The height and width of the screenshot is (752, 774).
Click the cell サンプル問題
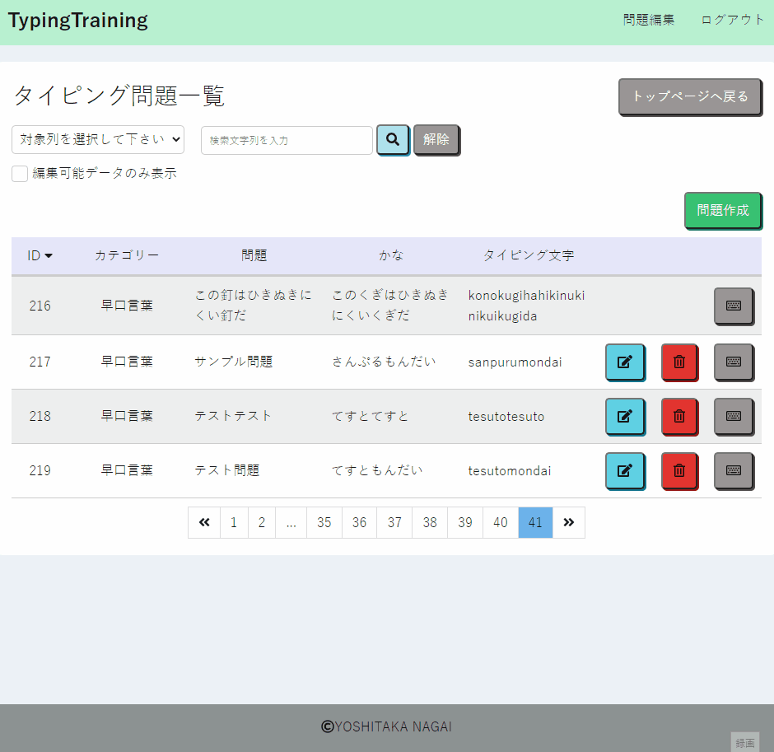click(234, 362)
